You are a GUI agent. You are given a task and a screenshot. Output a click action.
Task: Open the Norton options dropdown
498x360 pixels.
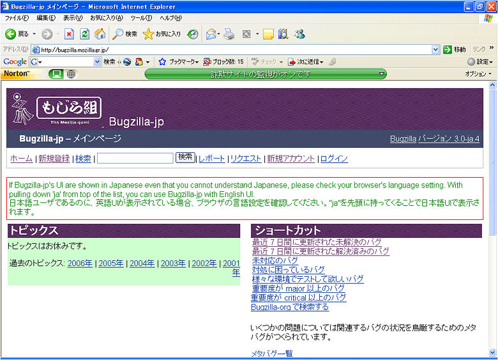point(478,74)
